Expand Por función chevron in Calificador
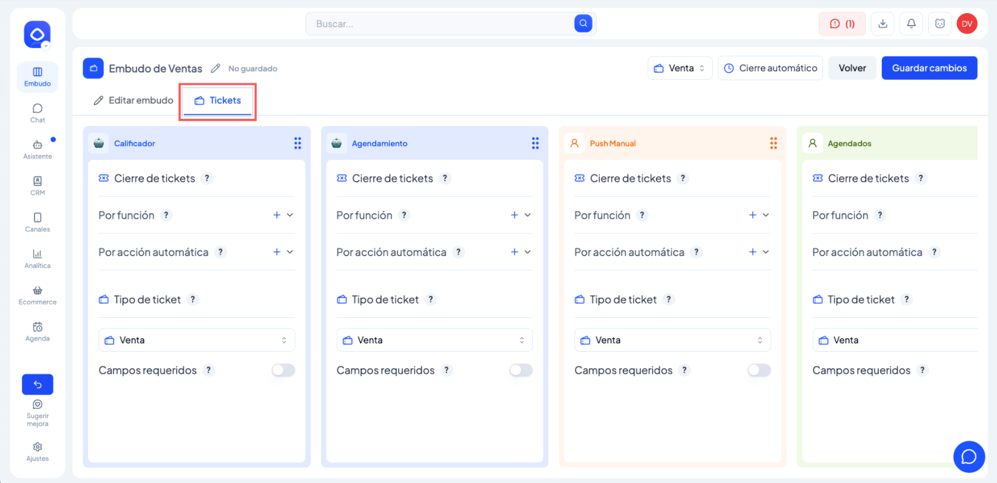The height and width of the screenshot is (483, 997). click(x=290, y=215)
